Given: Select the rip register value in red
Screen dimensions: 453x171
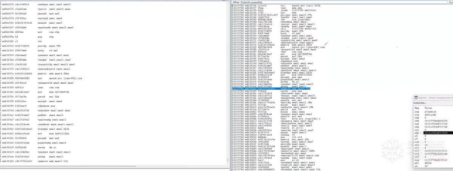Looking at the screenshot, I should click(436, 159).
